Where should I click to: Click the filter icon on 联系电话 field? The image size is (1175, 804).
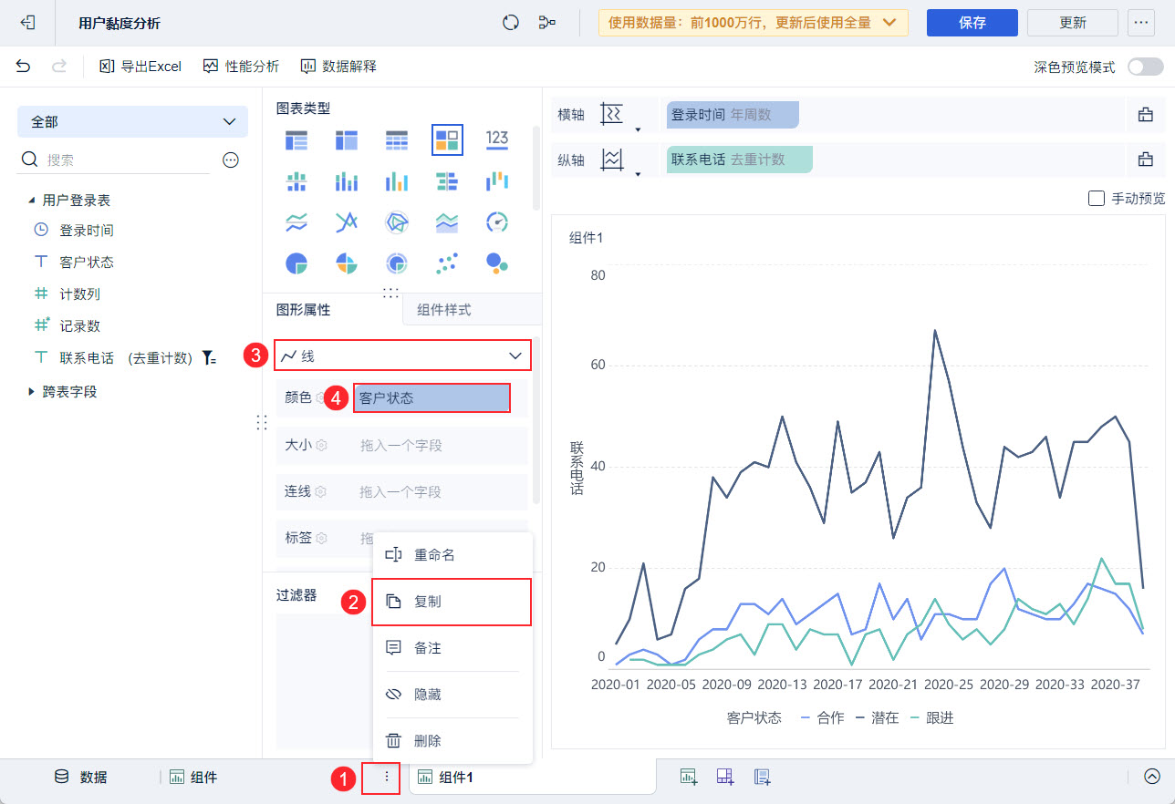click(x=209, y=357)
